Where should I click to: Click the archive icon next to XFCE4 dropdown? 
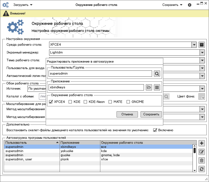201,45
